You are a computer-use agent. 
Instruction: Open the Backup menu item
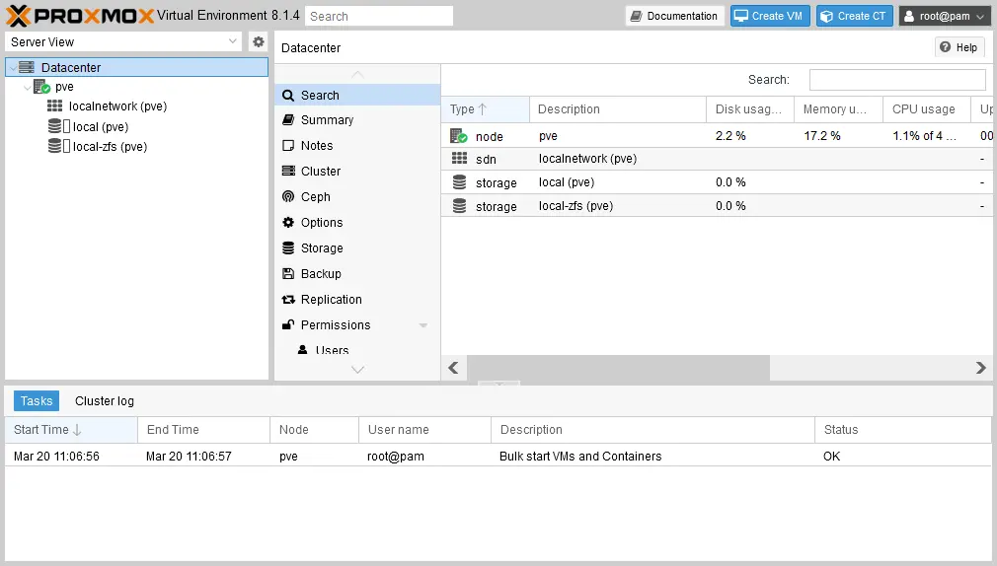point(357,274)
